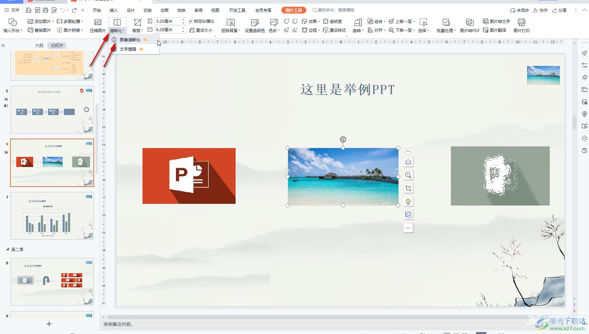Select slide 8 thumbnail
Screen dimensions: 589x334
tap(52, 282)
